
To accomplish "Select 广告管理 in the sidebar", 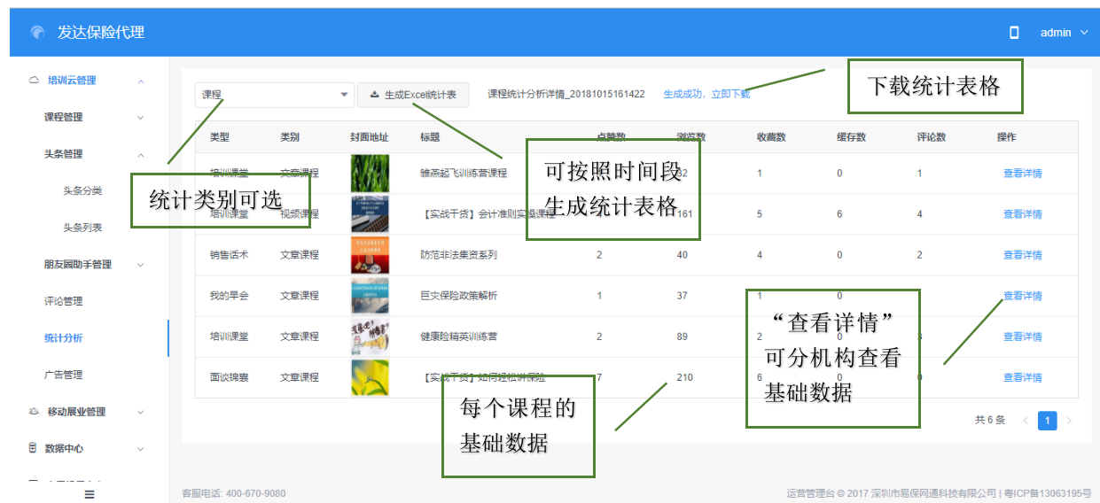I will point(64,375).
